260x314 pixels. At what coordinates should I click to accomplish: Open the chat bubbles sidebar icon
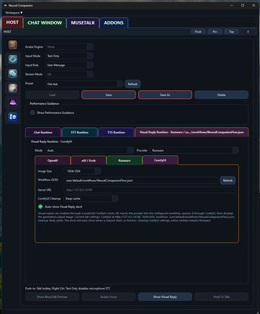(13, 74)
